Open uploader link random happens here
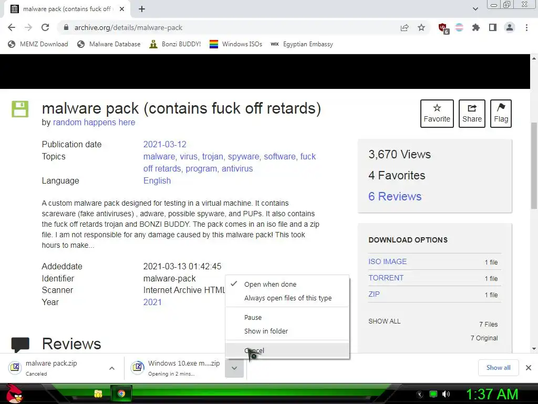The image size is (538, 404). coord(94,122)
